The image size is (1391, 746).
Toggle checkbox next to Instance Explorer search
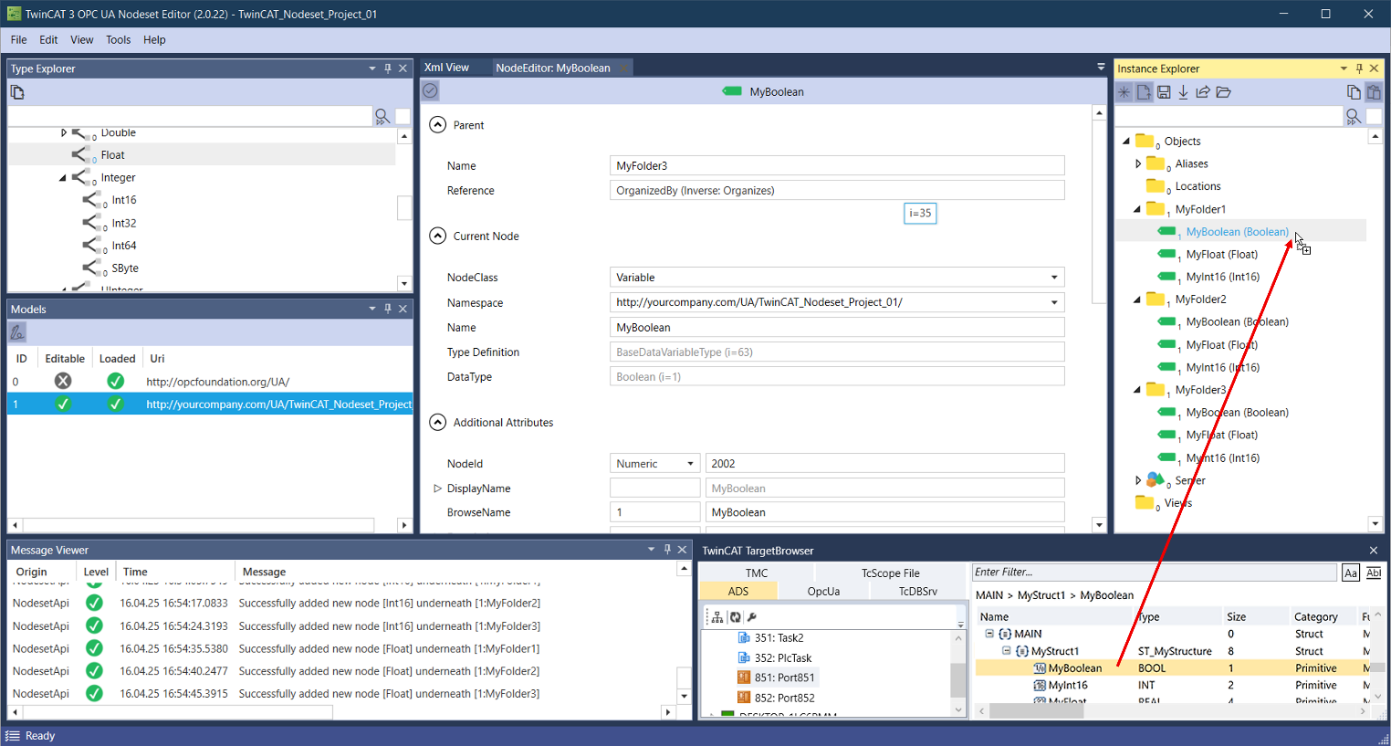point(1374,117)
